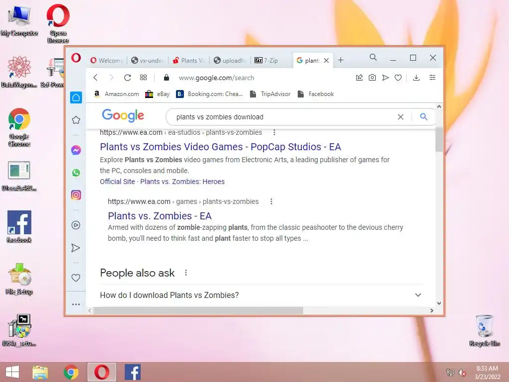Open Facebook from the taskbar
509x382 pixels.
(x=133, y=372)
